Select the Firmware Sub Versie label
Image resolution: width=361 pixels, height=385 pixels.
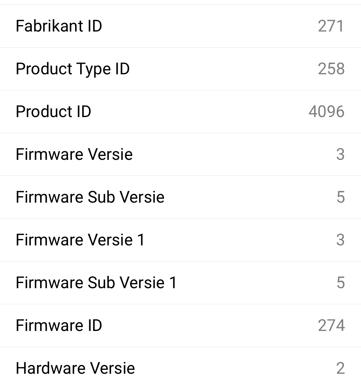tap(90, 197)
